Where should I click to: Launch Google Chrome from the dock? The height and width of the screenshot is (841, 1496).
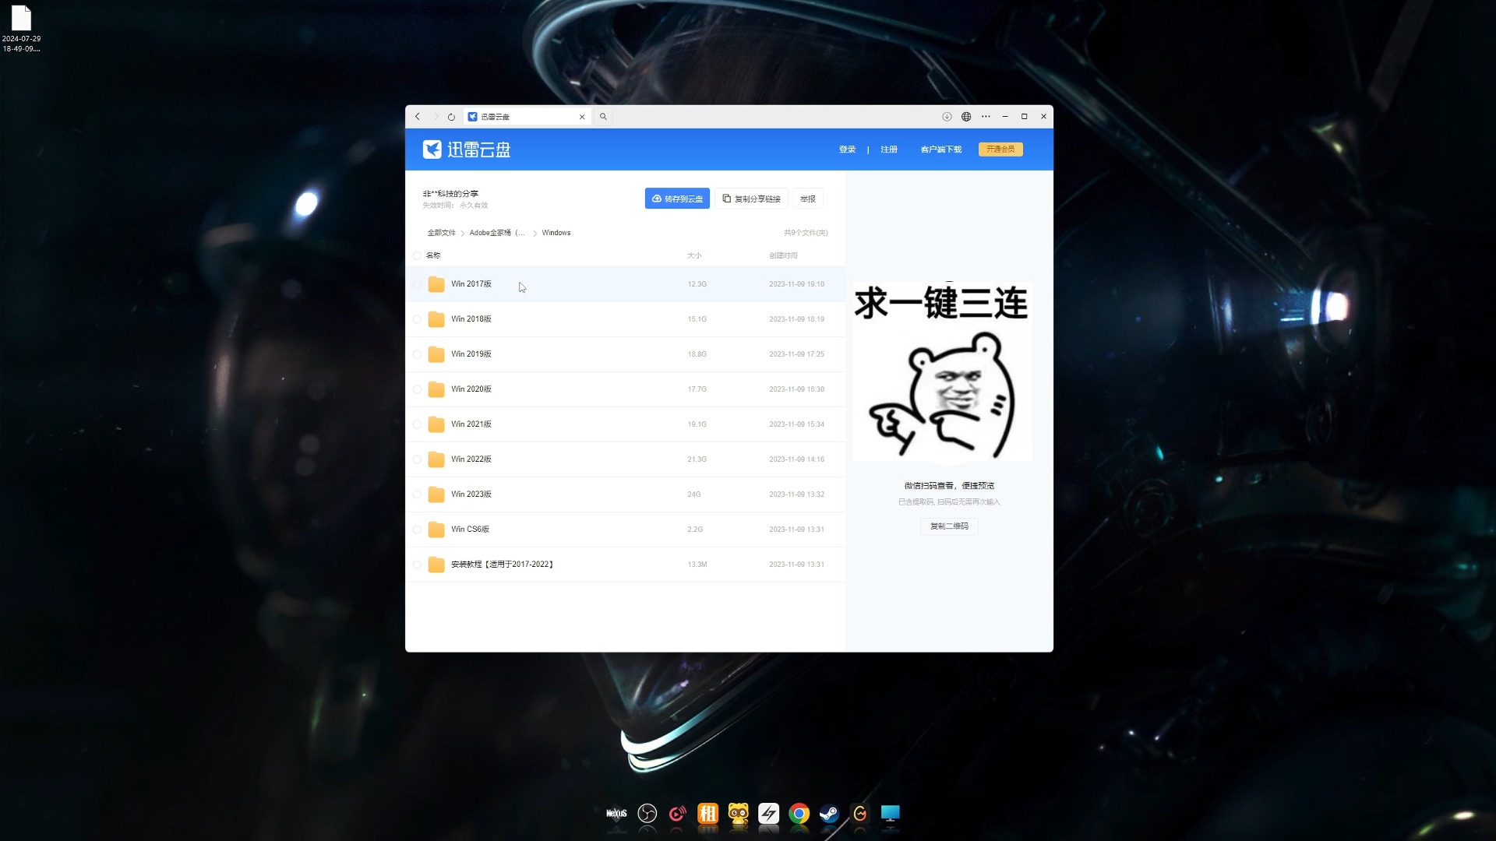799,814
